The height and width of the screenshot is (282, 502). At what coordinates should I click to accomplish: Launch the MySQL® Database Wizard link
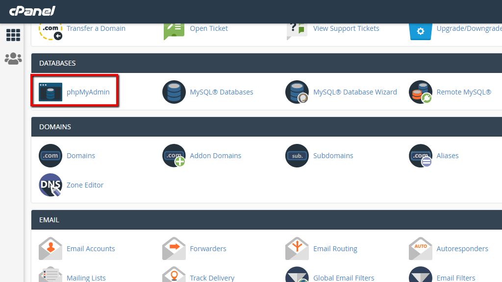(355, 92)
